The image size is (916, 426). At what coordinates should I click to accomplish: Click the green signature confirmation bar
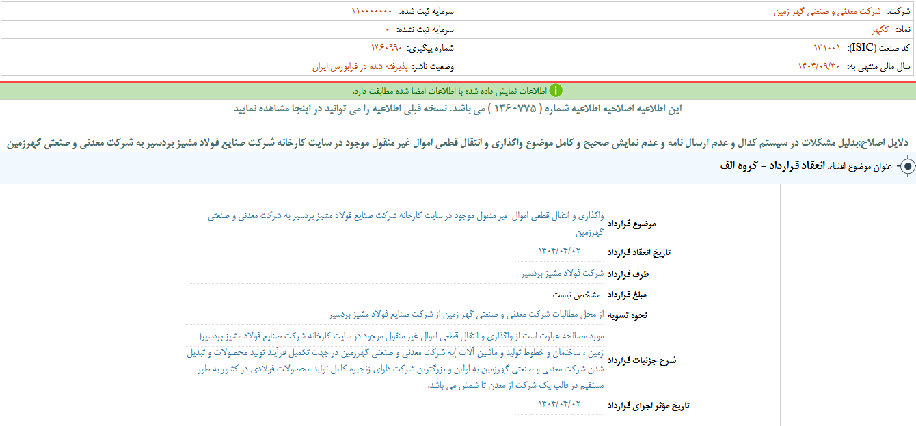tap(458, 88)
